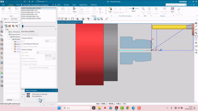Click the Create Feature Process icon
The image size is (198, 111).
(165, 10)
